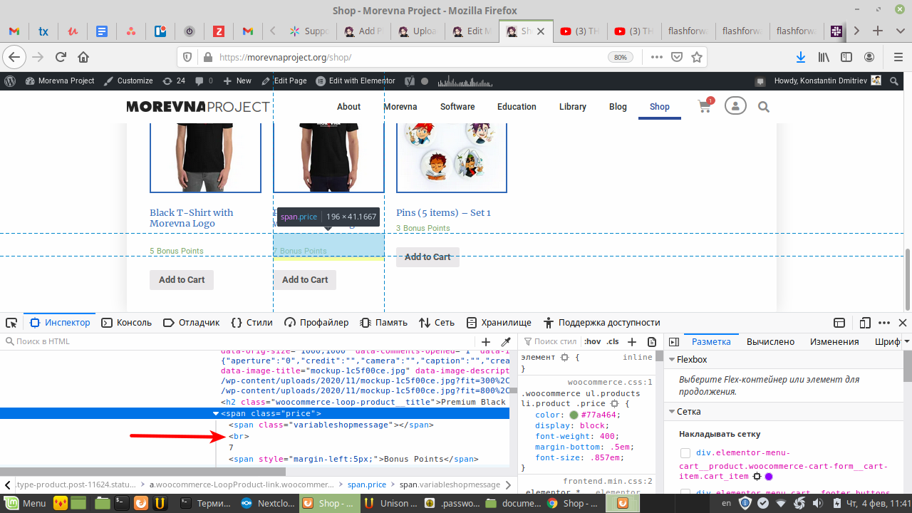Toggle responsive design mode icon in DevTools
The image size is (912, 513).
coord(865,323)
